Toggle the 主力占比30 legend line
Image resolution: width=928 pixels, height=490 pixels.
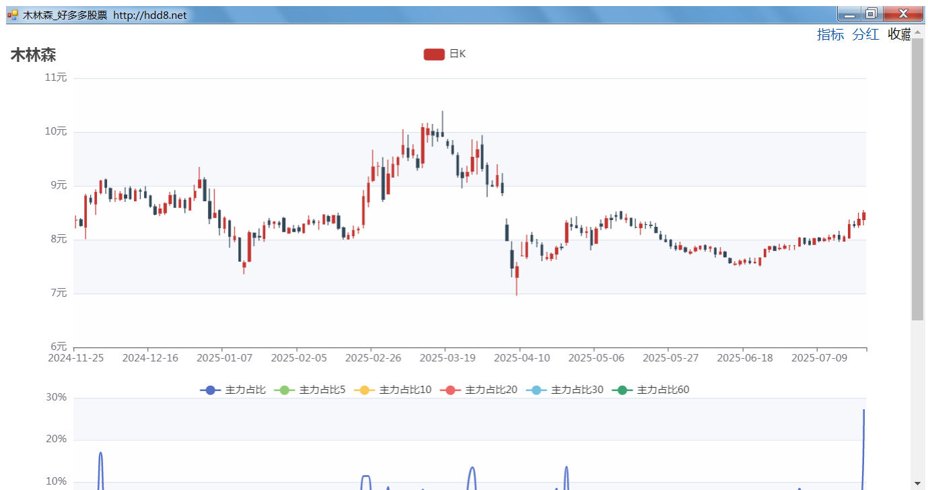click(565, 390)
